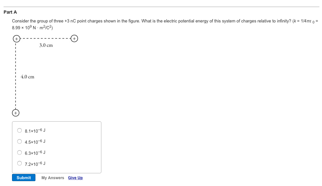The height and width of the screenshot is (186, 322).
Task: Select the 8.1×10⁻⁶ J radio button
Action: 19,130
